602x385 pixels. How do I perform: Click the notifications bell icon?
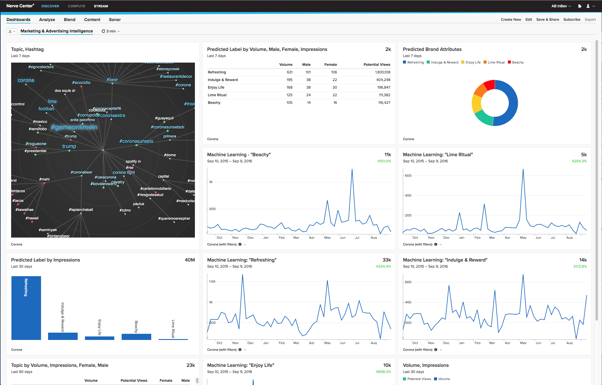(579, 6)
